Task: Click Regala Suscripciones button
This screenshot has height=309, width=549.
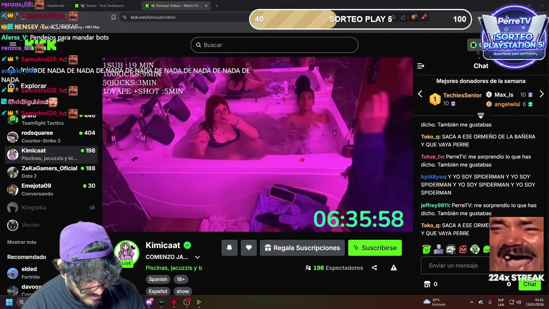Action: (x=302, y=248)
